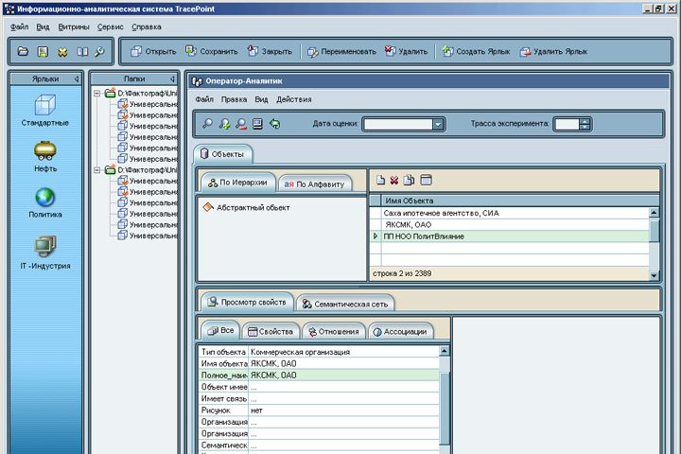Open the IT-Индустрия shortcut
The image size is (681, 454).
(x=45, y=253)
